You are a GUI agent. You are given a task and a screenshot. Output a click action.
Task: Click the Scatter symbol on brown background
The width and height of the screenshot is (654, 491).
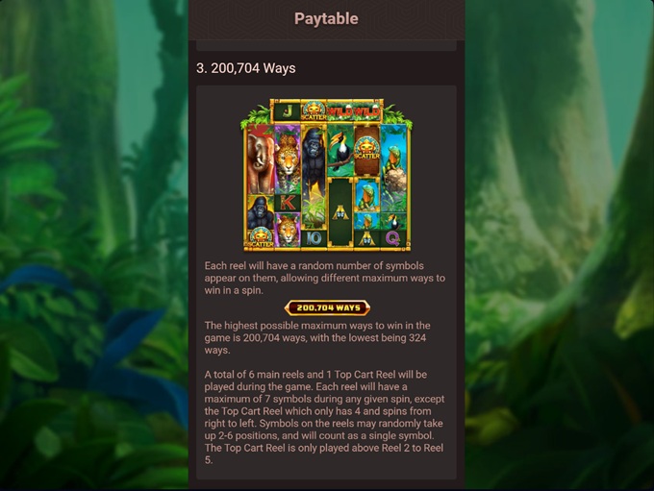point(366,151)
